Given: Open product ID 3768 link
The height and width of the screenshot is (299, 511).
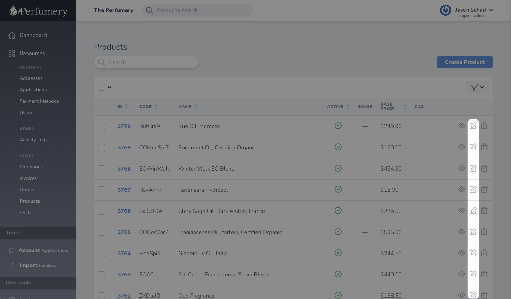Looking at the screenshot, I should point(124,169).
